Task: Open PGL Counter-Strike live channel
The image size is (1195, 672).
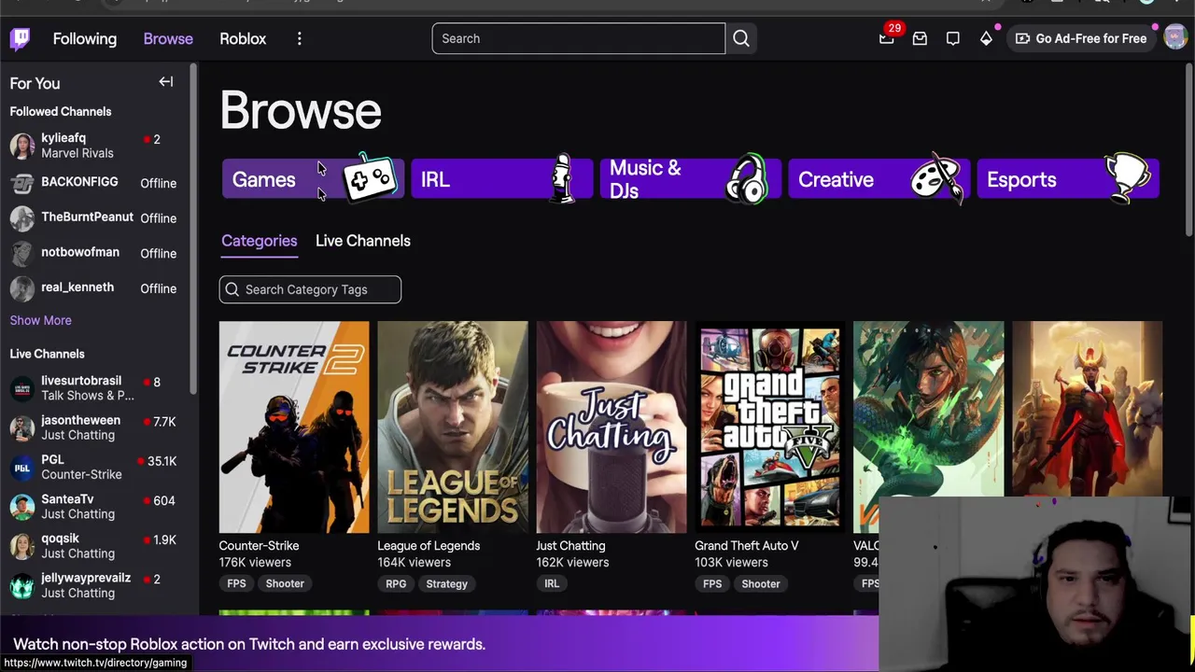Action: 93,467
